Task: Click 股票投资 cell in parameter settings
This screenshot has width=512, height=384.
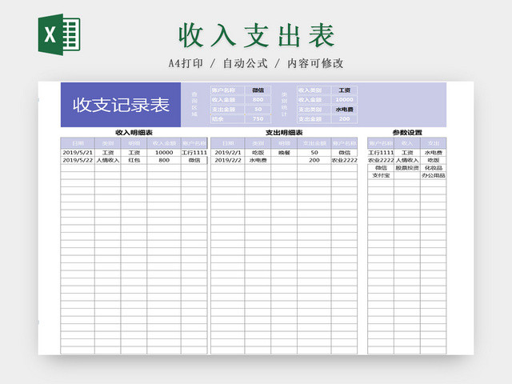Action: (x=407, y=168)
